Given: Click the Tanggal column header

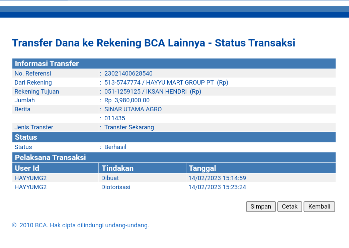Looking at the screenshot, I should coord(202,168).
